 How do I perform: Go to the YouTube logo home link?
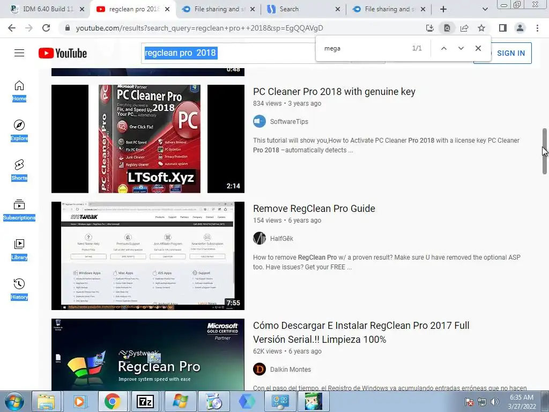coord(63,53)
